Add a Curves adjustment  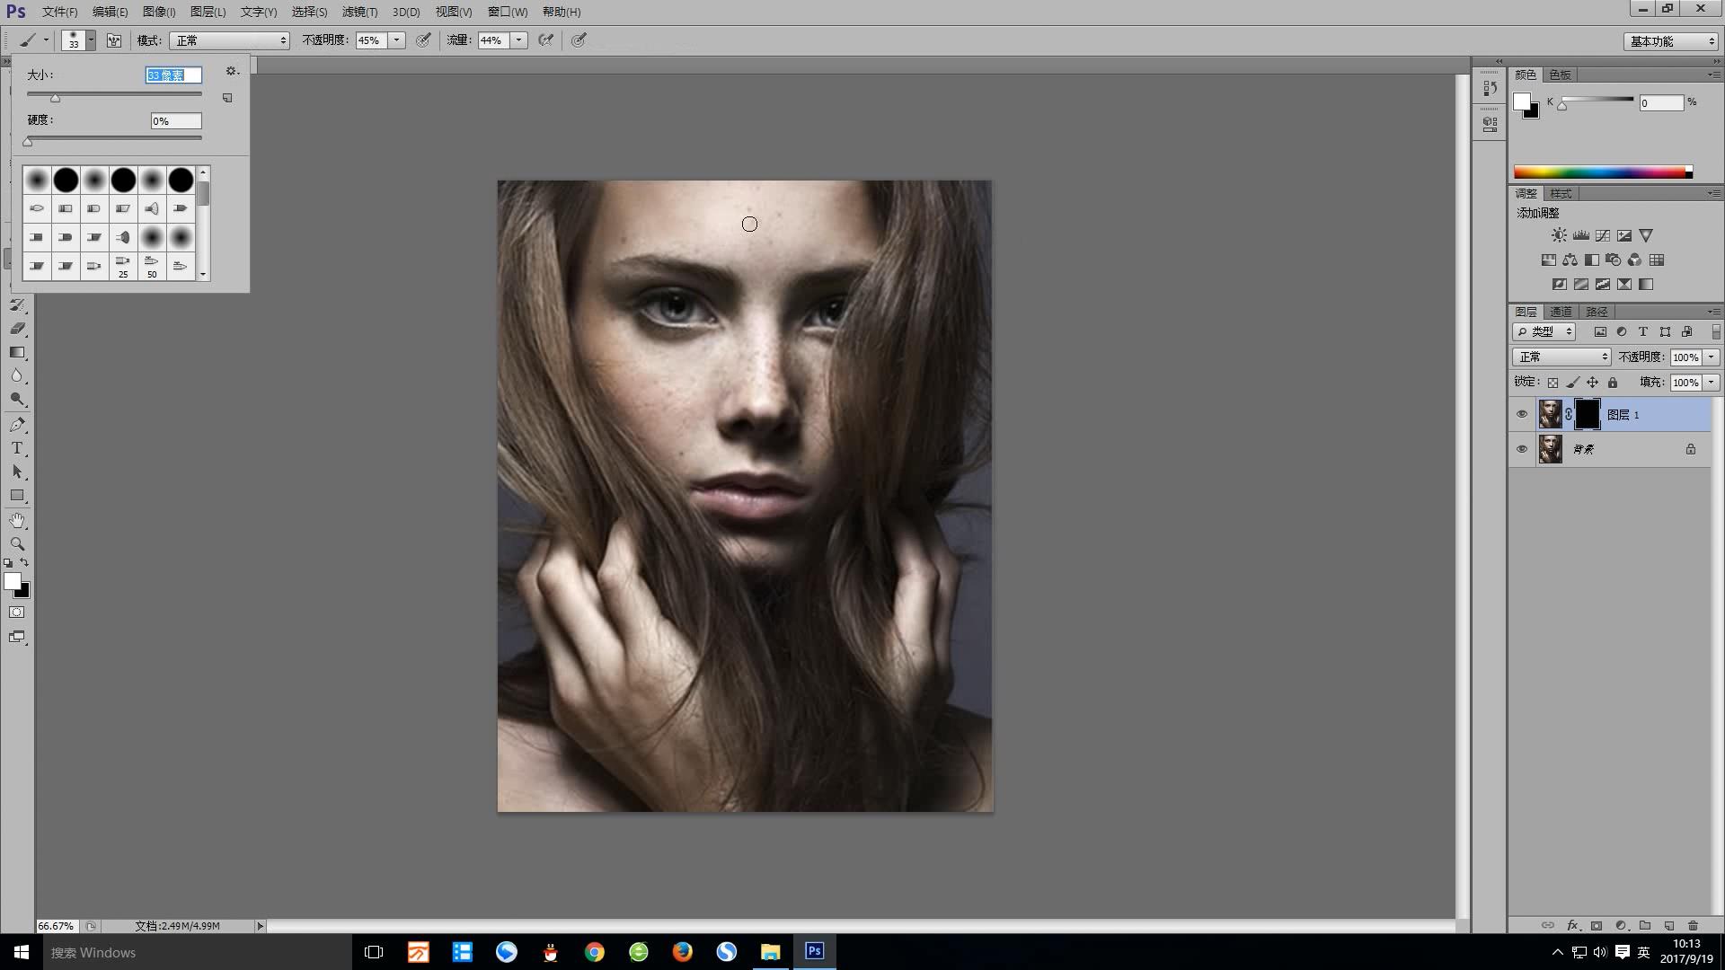tap(1602, 235)
